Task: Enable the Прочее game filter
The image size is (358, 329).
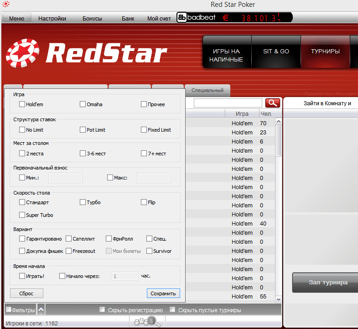Action: pos(144,104)
